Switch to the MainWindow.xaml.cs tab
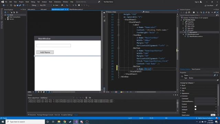This screenshot has height=124, width=220. (x=76, y=9)
